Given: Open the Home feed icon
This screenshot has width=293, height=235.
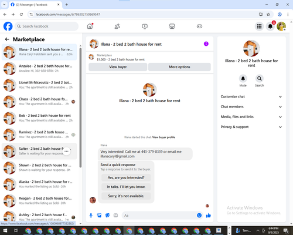Looking at the screenshot, I should coord(90,26).
